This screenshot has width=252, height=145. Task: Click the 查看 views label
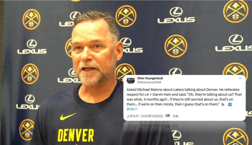[x=176, y=116]
